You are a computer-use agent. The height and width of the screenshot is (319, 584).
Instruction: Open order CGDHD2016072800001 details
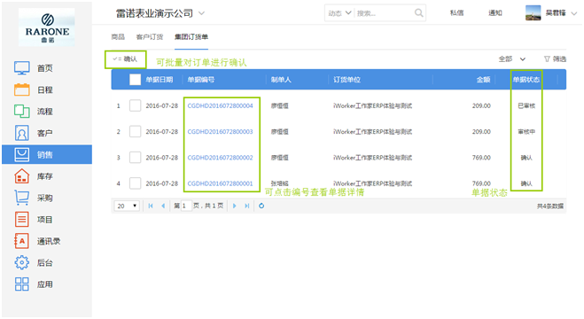tap(220, 183)
